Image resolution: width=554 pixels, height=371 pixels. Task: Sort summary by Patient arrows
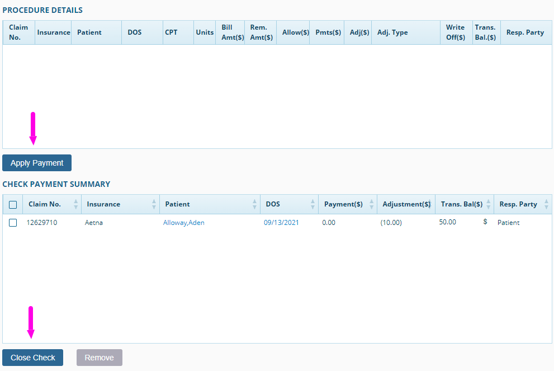(x=254, y=204)
